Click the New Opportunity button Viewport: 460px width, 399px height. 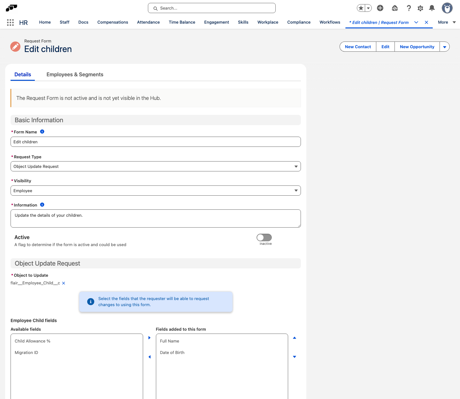[x=417, y=47]
